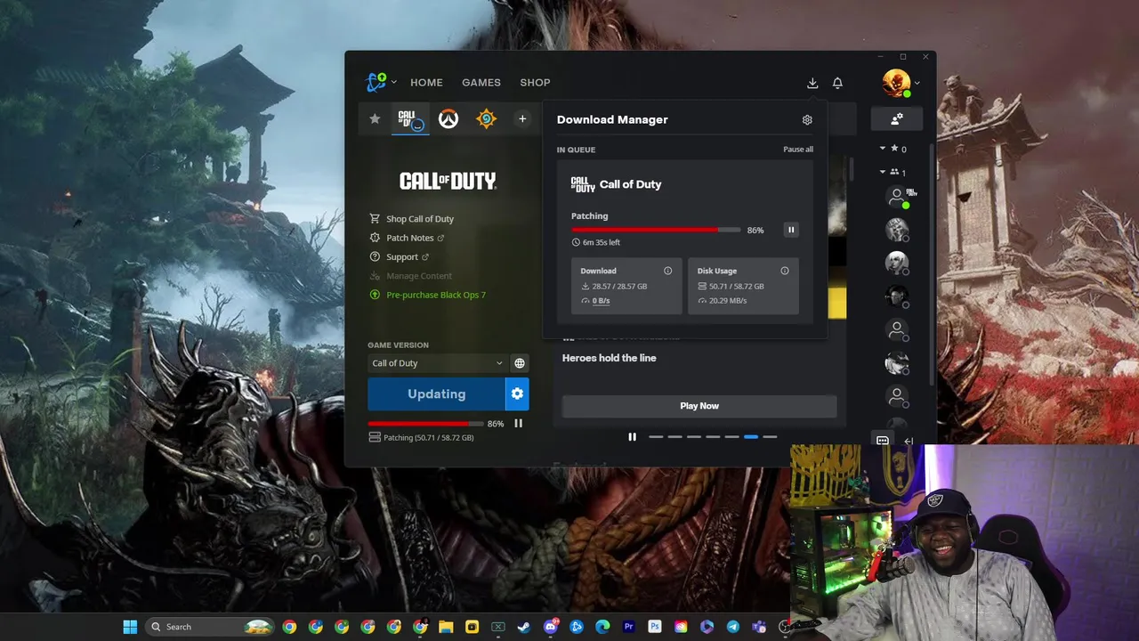Open Microsoft Edge from the taskbar
Screen dimensions: 1139x641
point(602,627)
